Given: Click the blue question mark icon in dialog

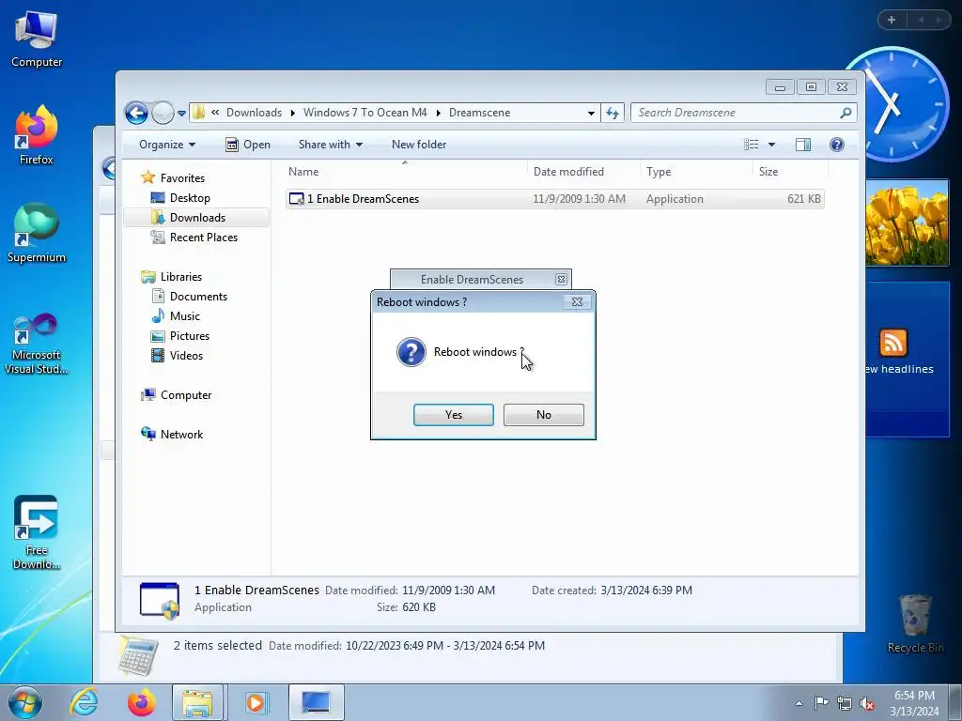Looking at the screenshot, I should coord(411,352).
